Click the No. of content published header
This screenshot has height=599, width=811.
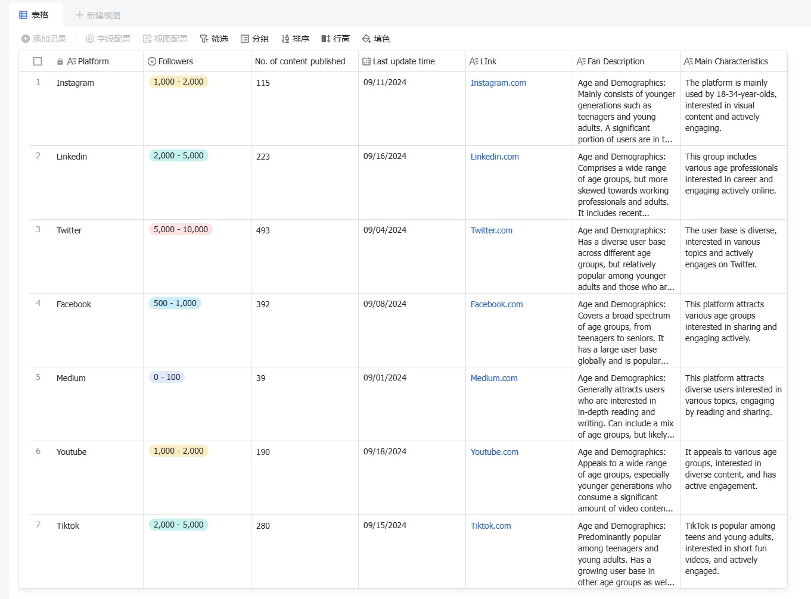coord(304,61)
